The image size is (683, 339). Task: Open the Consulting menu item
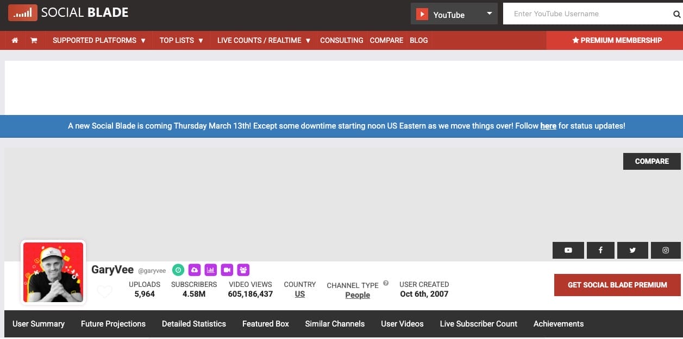341,40
